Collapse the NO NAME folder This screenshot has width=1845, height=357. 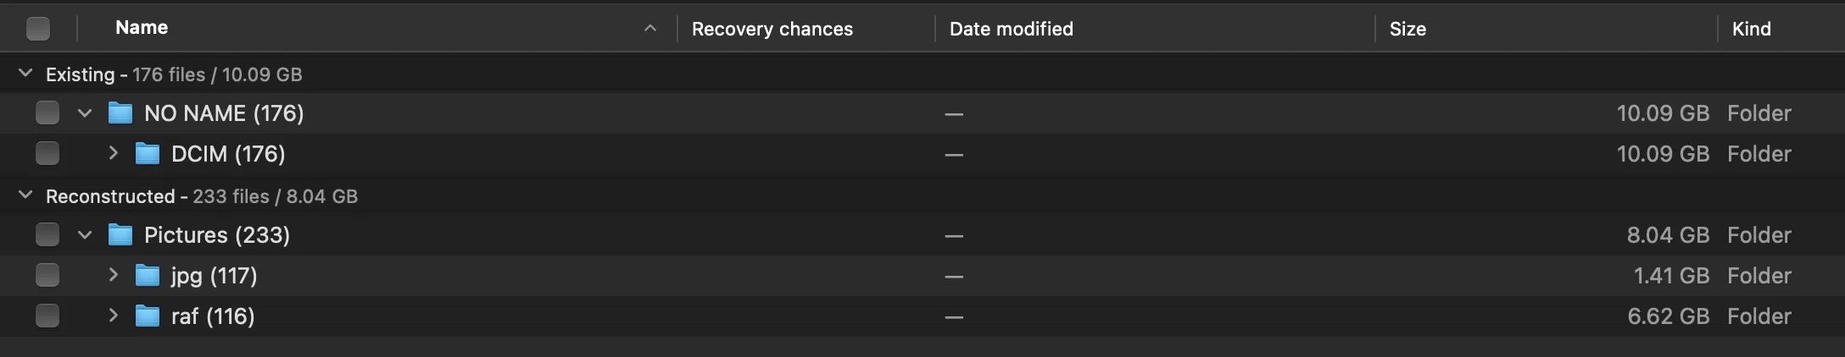(85, 113)
